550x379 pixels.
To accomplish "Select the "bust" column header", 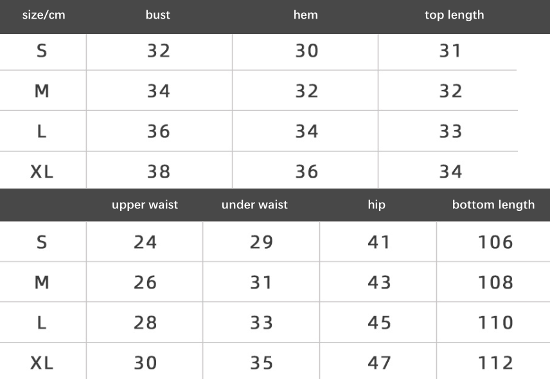I will (x=158, y=15).
